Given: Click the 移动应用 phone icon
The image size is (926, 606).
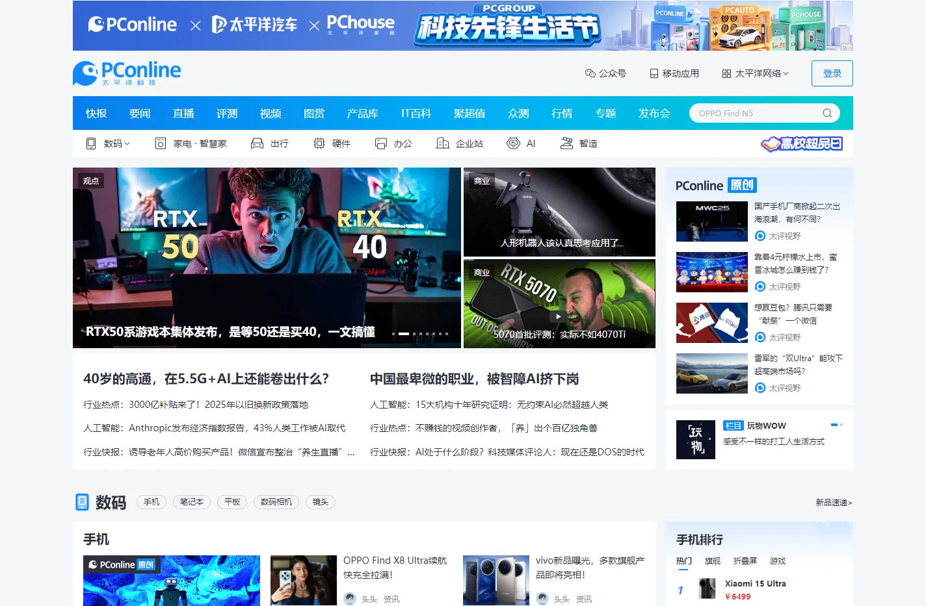Looking at the screenshot, I should [654, 73].
